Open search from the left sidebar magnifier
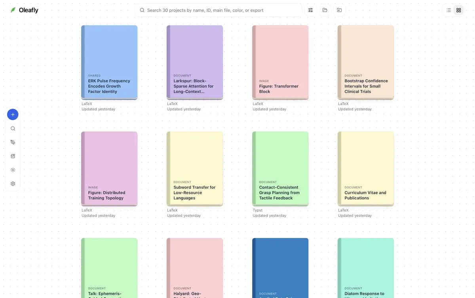 [x=13, y=129]
